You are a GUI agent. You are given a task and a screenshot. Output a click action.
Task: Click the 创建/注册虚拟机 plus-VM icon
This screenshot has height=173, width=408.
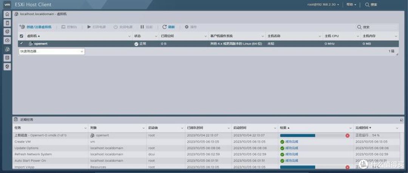[x=22, y=27]
